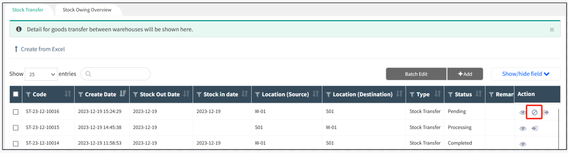The width and height of the screenshot is (568, 153).
Task: Switch to Stock Owing Overview tab
Action: click(87, 10)
